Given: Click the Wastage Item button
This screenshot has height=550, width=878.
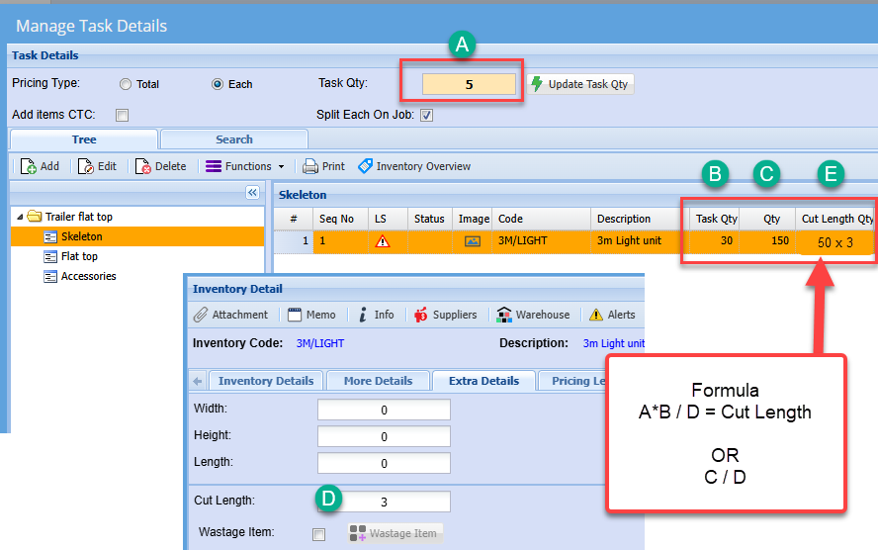Looking at the screenshot, I should coord(395,533).
